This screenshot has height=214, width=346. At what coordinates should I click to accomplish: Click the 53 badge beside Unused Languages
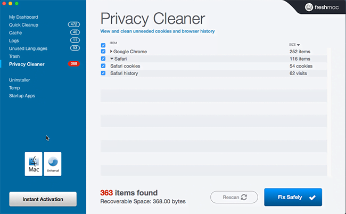coord(75,48)
